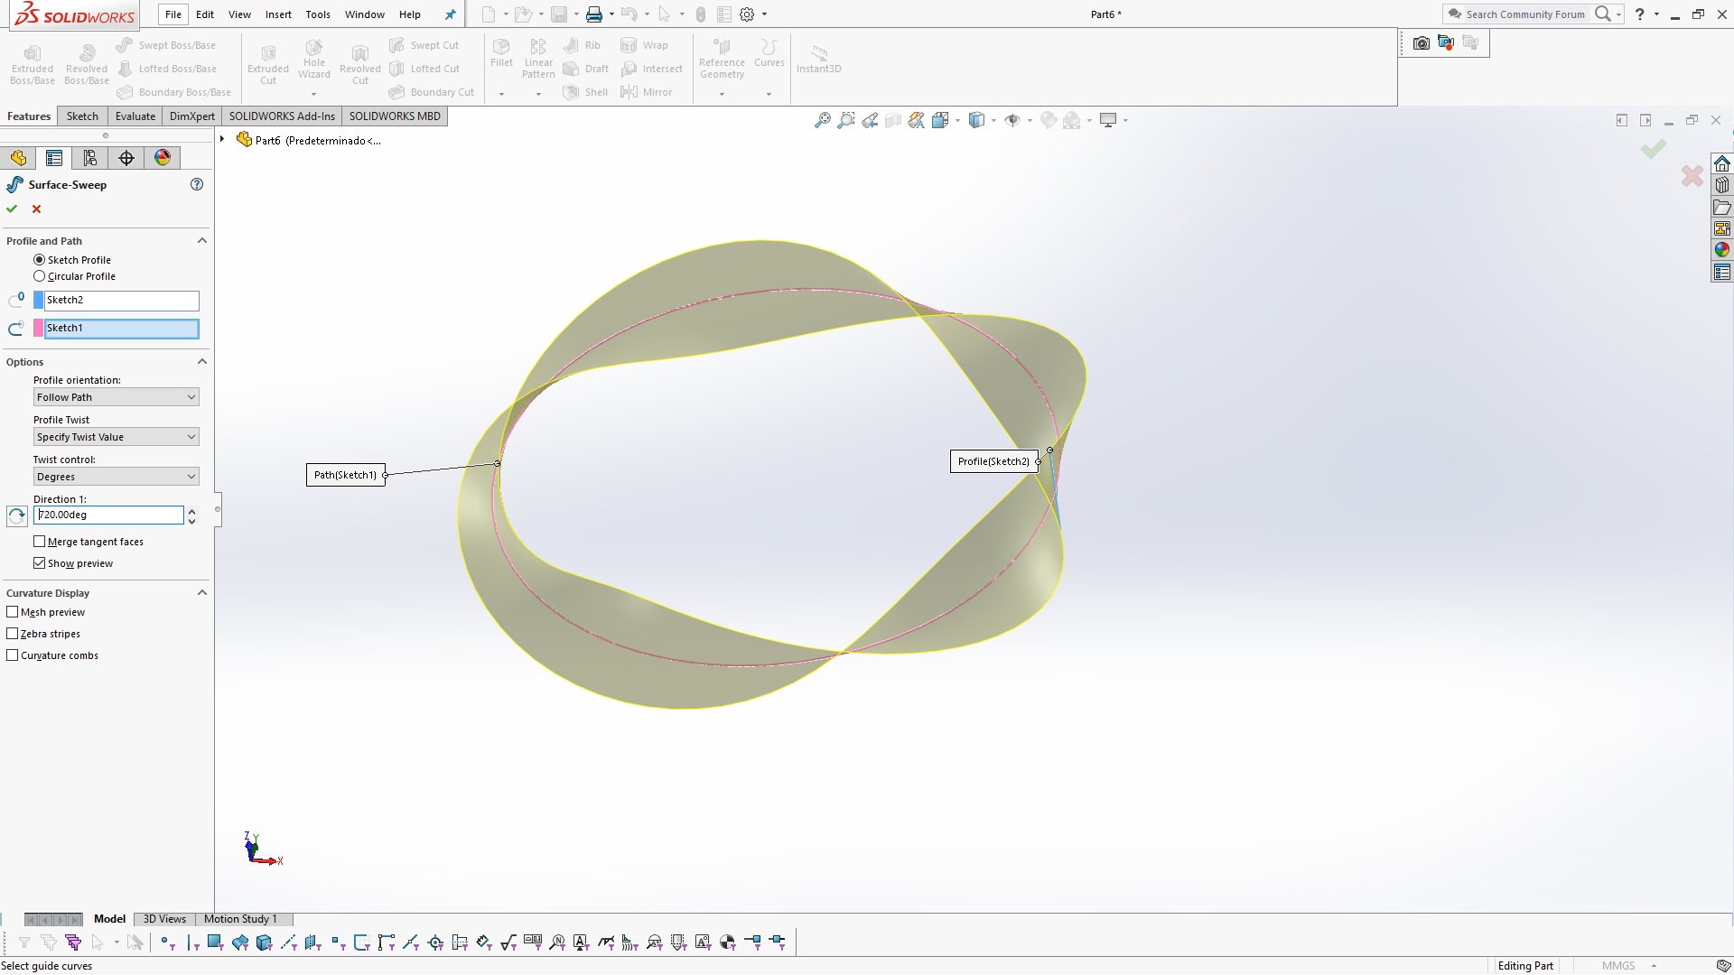Open the Appearances panel on right sidebar

[1723, 249]
